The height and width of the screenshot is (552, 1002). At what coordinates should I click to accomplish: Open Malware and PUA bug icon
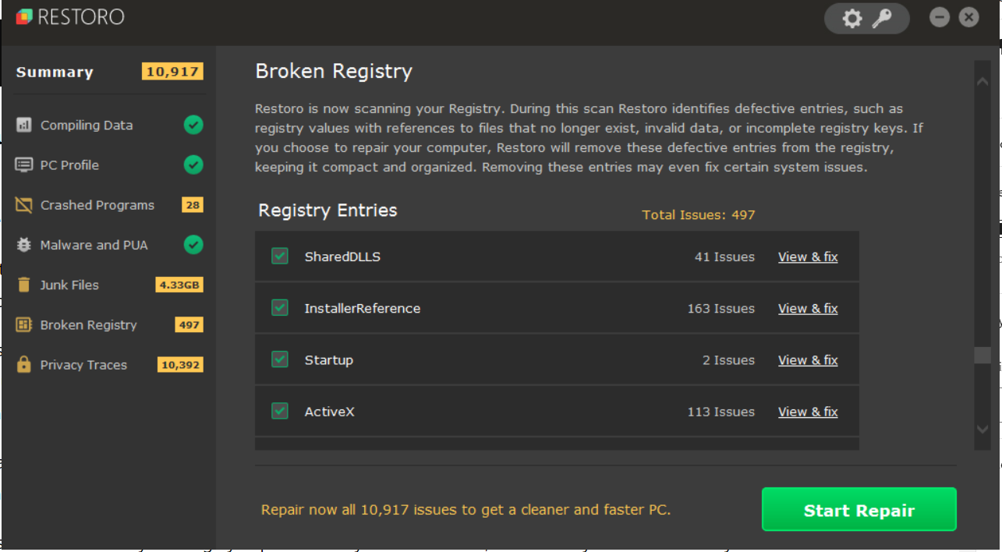pos(24,245)
